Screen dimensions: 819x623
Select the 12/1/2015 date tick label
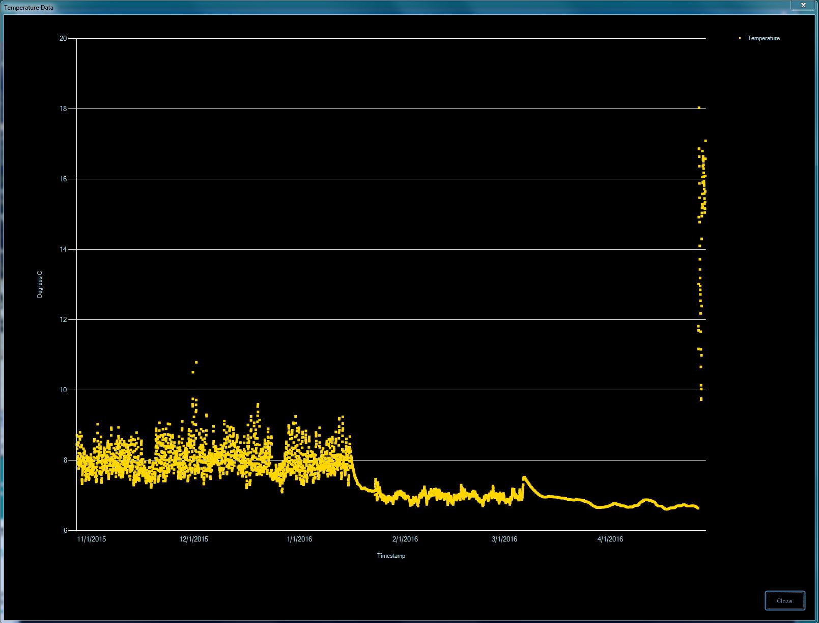pos(194,539)
